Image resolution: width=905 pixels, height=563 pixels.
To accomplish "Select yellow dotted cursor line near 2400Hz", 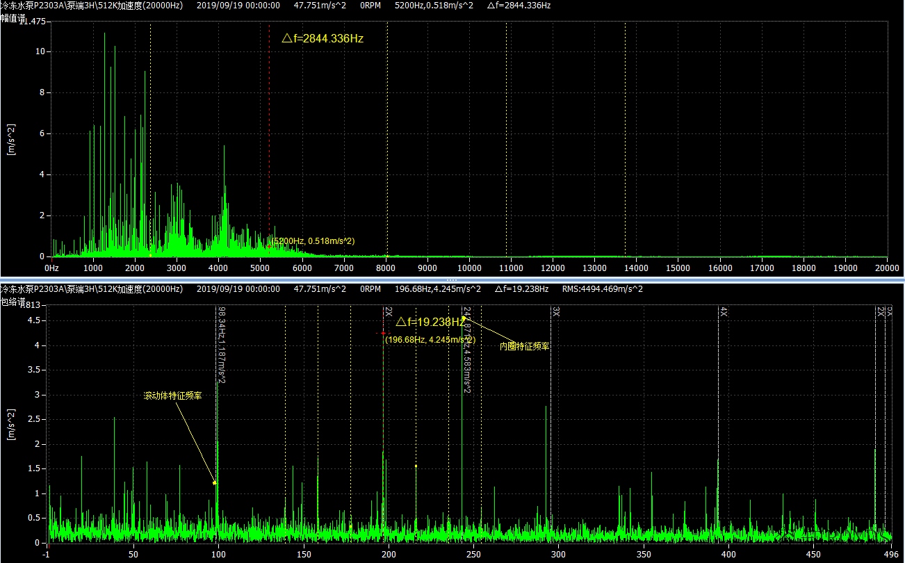I will (150, 139).
